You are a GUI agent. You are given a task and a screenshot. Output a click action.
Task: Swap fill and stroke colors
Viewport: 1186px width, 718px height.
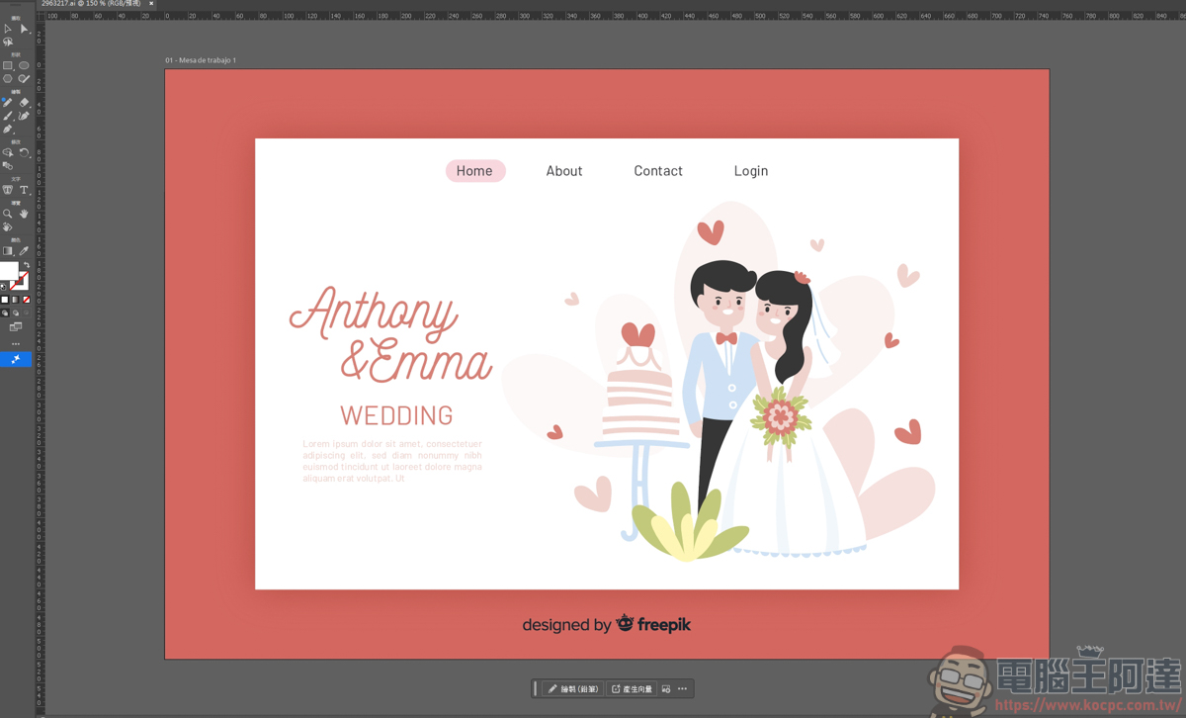(x=26, y=265)
